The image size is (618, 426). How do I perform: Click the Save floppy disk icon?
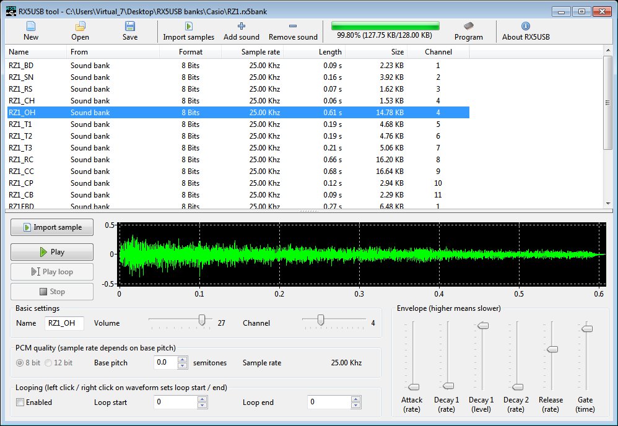(129, 27)
